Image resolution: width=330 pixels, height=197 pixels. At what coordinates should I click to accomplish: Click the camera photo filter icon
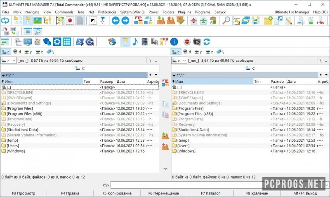(x=154, y=42)
